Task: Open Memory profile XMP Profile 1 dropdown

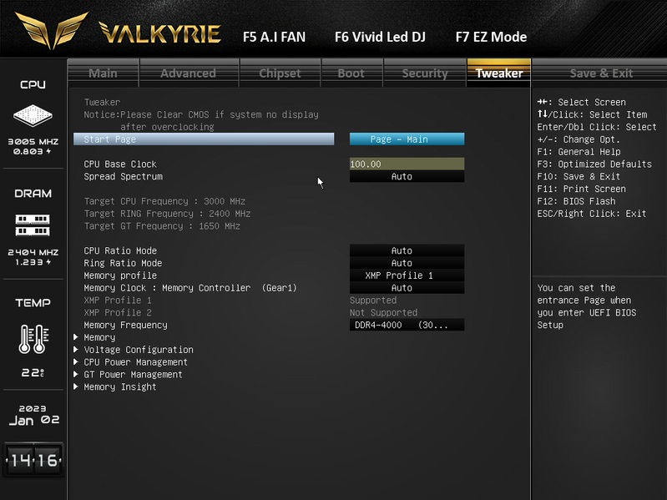Action: [407, 275]
